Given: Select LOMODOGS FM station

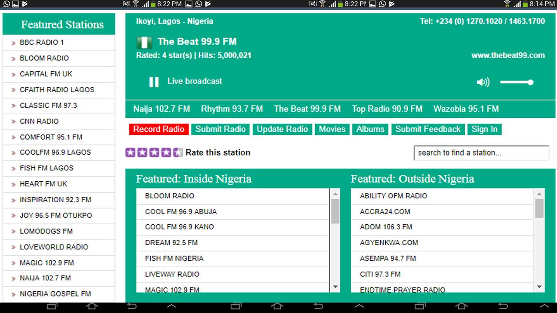Looking at the screenshot, I should [x=59, y=231].
